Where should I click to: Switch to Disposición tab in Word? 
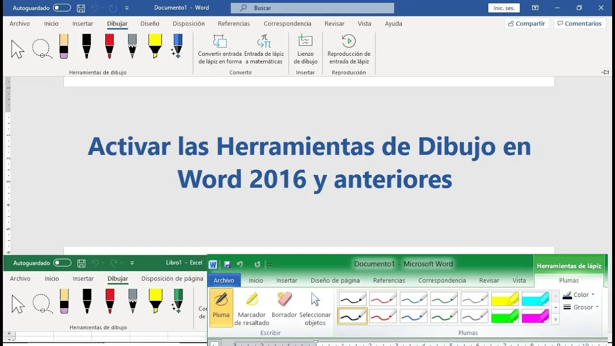189,24
